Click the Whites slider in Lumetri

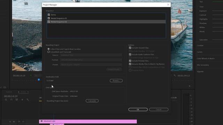pyautogui.click(x=217, y=27)
